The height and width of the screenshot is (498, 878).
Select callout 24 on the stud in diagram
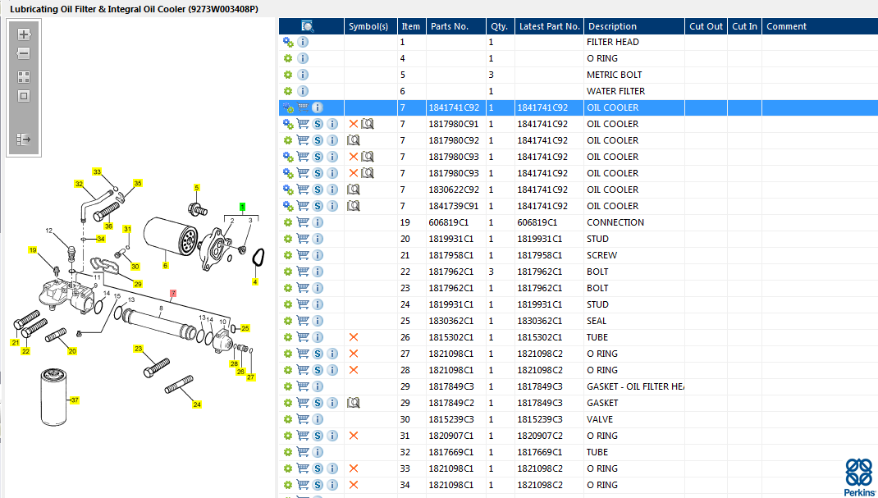pos(197,404)
